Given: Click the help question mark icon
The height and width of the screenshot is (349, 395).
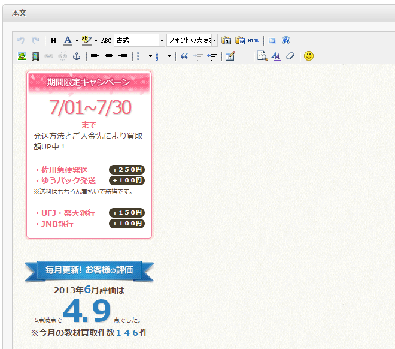Looking at the screenshot, I should pyautogui.click(x=286, y=41).
